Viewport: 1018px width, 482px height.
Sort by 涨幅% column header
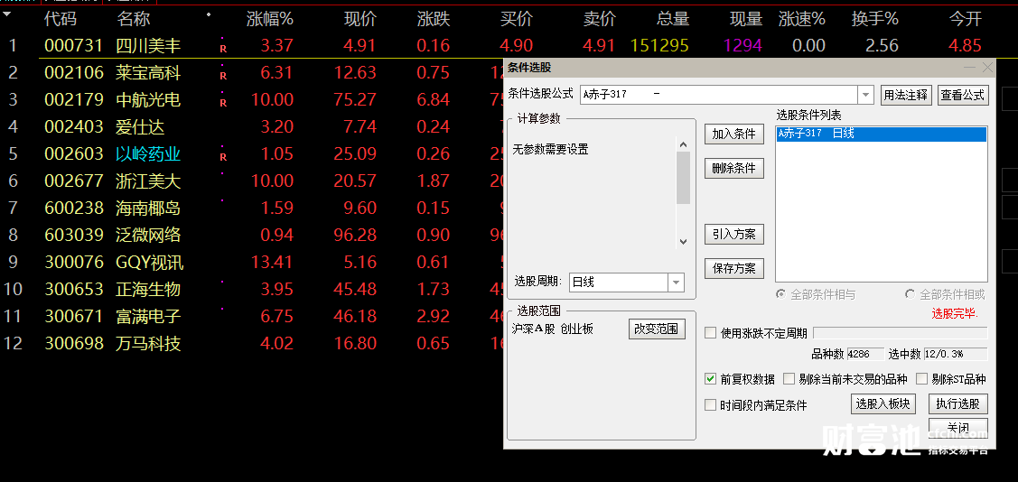point(270,20)
